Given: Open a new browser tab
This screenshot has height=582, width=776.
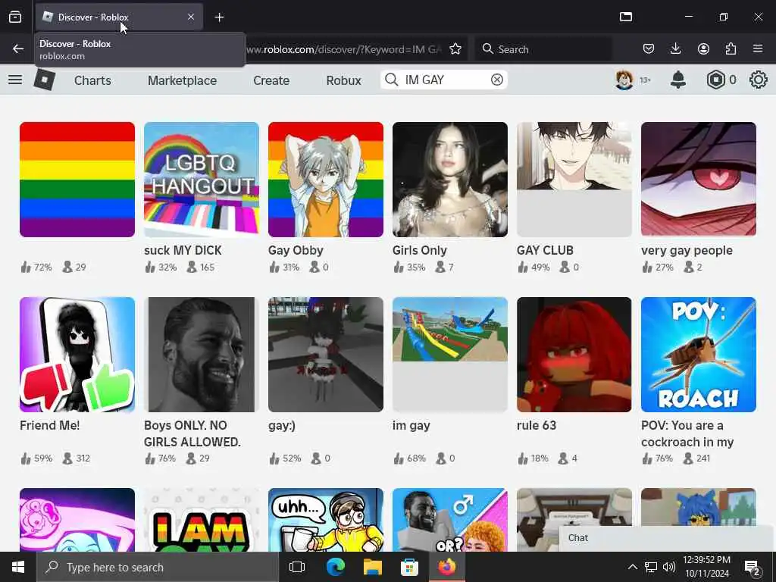Looking at the screenshot, I should [x=219, y=17].
